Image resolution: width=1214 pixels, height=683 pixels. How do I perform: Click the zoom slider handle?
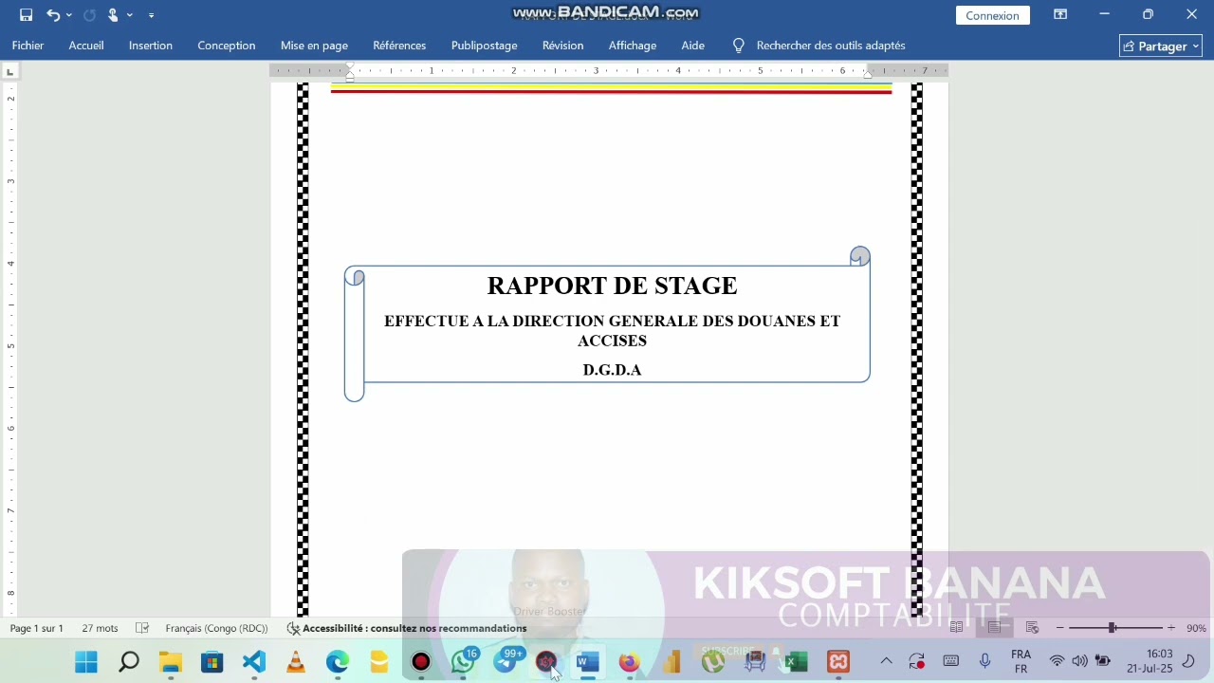[x=1112, y=628]
